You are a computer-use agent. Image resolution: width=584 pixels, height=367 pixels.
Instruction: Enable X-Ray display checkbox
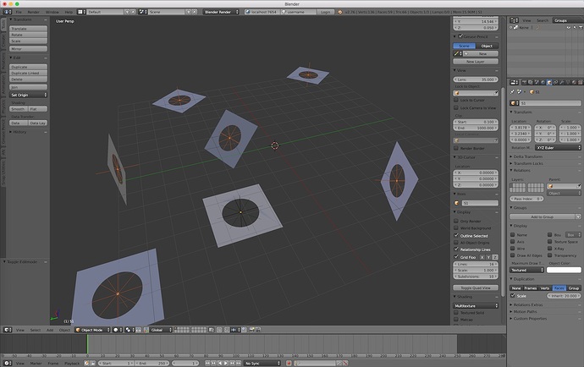point(550,249)
